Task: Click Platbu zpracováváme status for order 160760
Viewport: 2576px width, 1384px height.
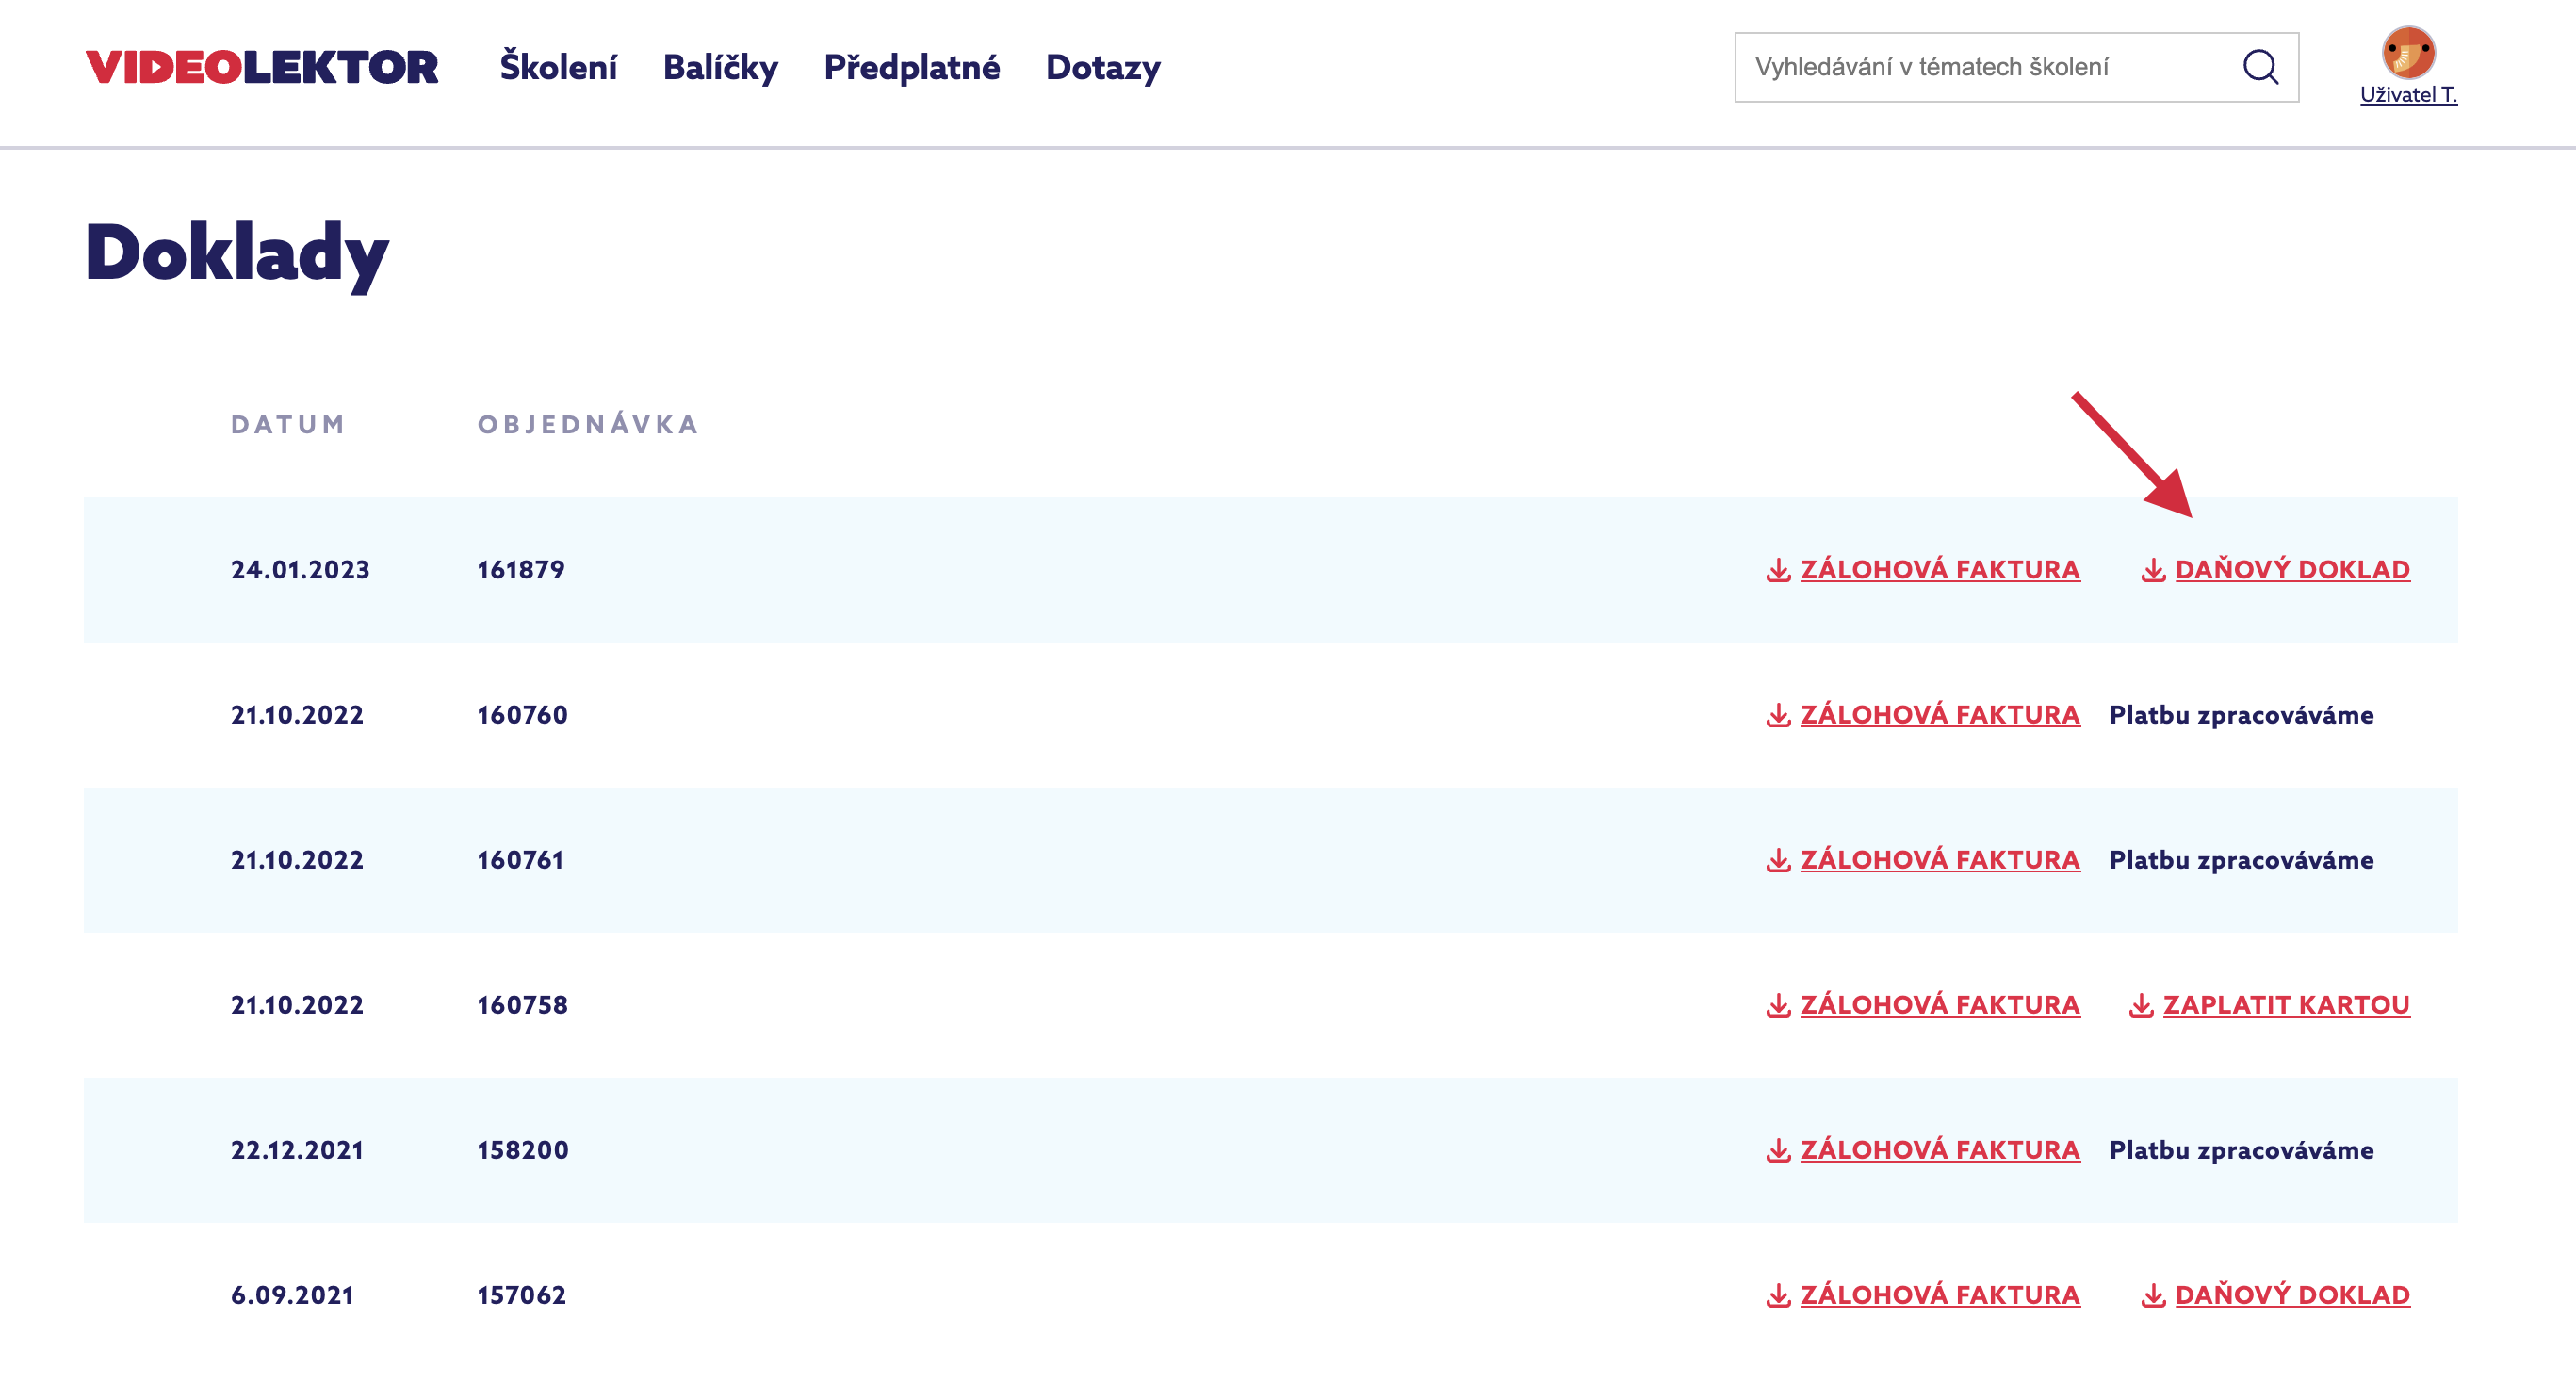Action: pos(2241,715)
